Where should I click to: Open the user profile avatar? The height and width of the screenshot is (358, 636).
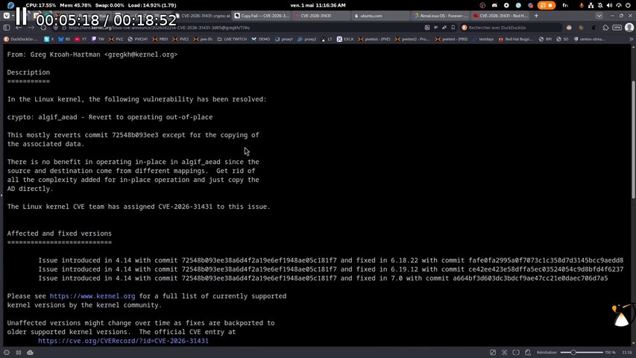pyautogui.click(x=629, y=28)
